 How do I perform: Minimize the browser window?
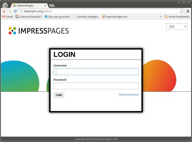pyautogui.click(x=179, y=2)
